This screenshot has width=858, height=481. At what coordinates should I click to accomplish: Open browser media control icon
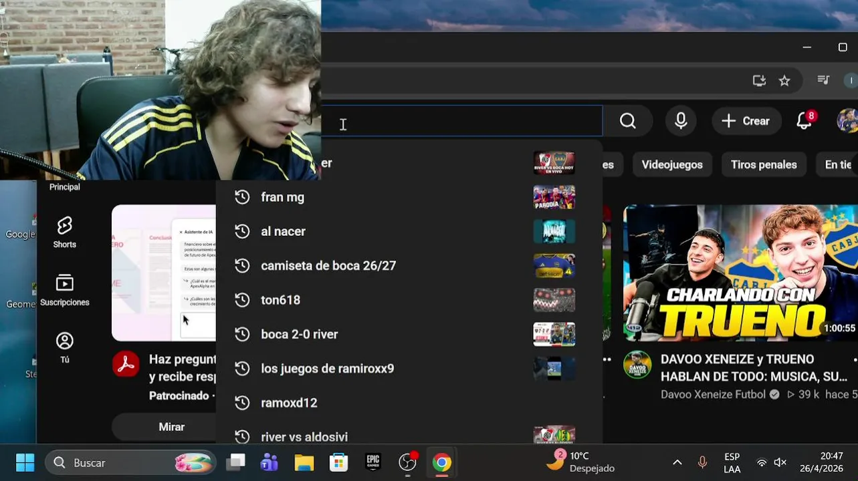823,80
